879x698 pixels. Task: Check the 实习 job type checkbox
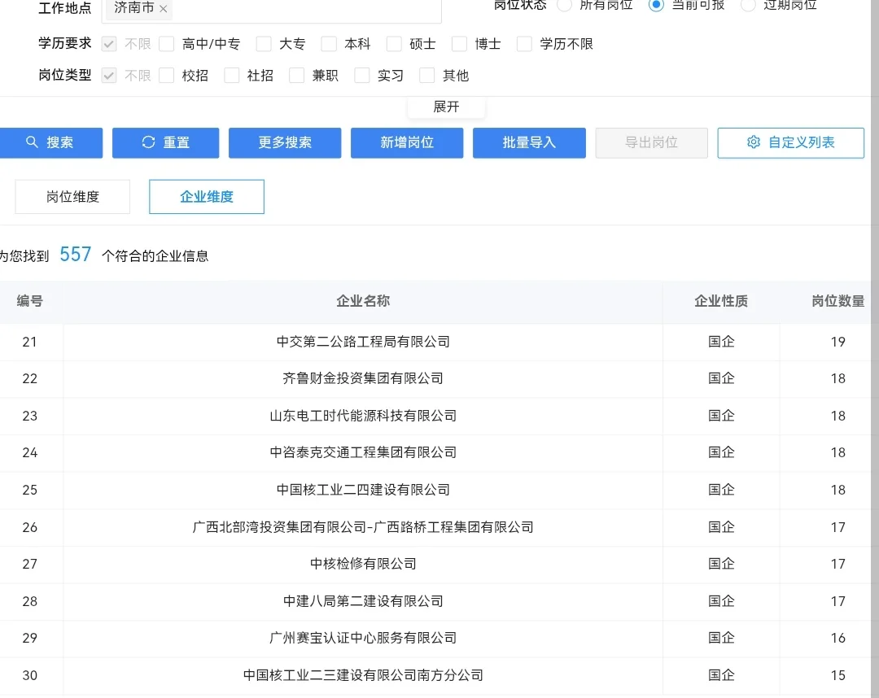(362, 75)
